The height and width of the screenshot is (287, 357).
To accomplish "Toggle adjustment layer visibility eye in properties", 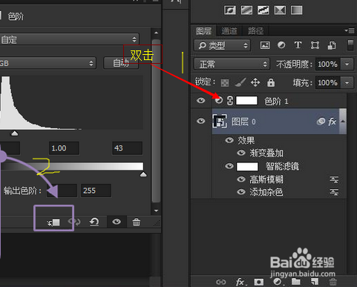I will [x=117, y=222].
